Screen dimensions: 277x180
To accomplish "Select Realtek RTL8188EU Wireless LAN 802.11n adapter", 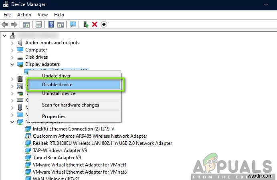I will tap(103, 143).
